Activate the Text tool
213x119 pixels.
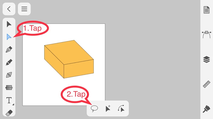click(x=9, y=100)
